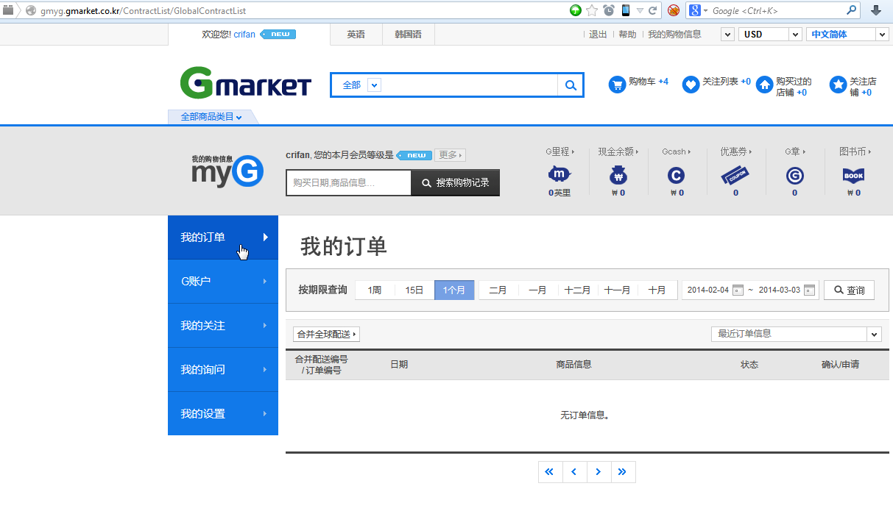893x525 pixels.
Task: Click the 现金余额 money bag icon
Action: click(x=618, y=175)
